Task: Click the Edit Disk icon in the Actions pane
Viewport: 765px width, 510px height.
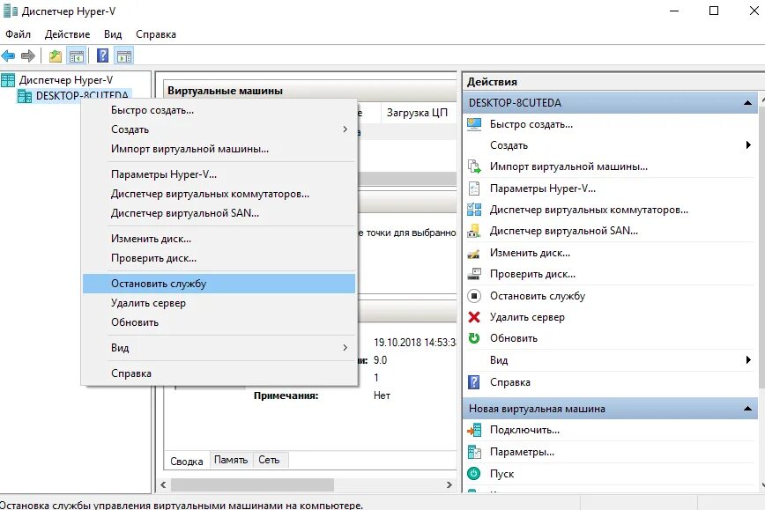Action: click(474, 253)
